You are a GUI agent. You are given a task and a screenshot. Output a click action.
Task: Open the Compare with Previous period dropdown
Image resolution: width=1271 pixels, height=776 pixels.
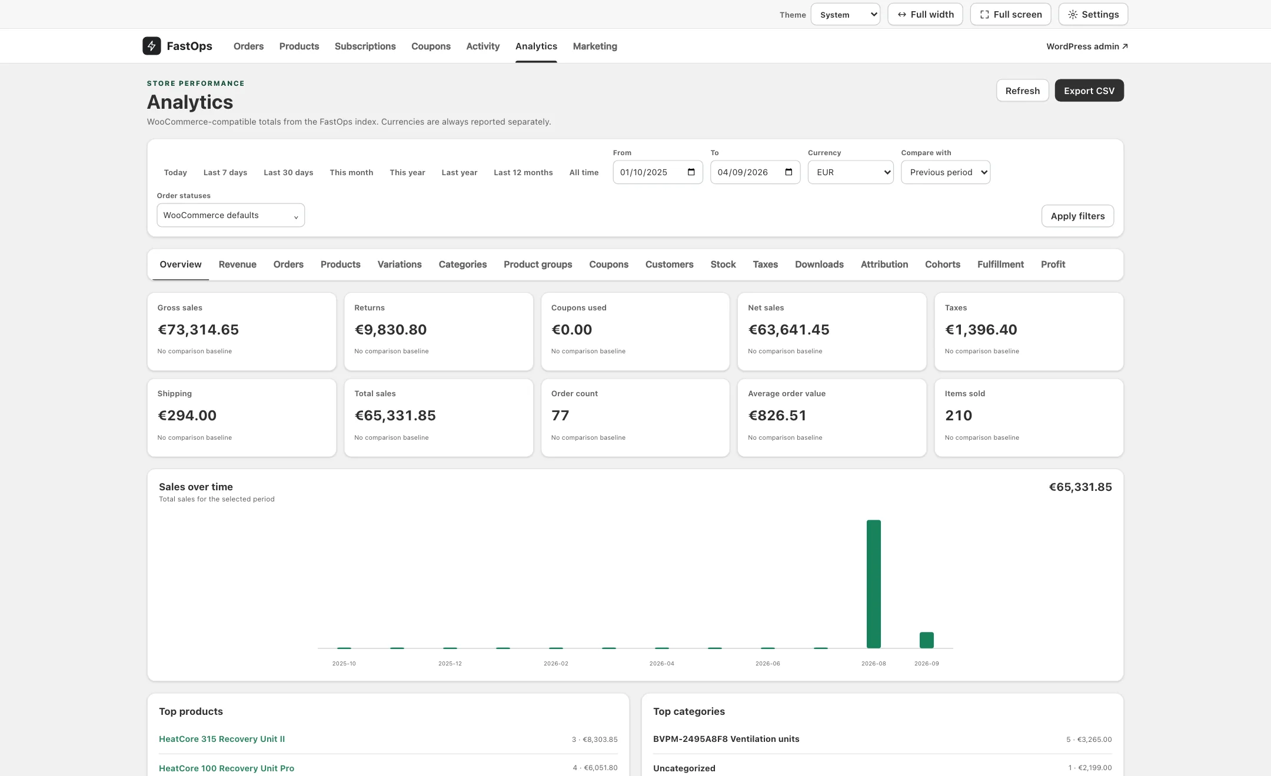pyautogui.click(x=945, y=172)
